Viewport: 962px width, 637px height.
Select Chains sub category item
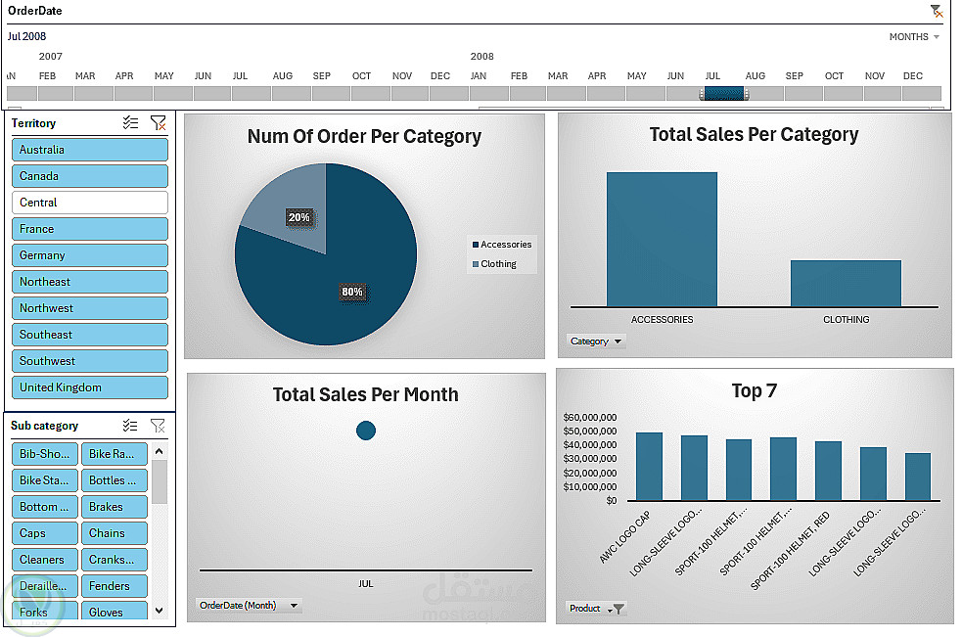tap(115, 533)
